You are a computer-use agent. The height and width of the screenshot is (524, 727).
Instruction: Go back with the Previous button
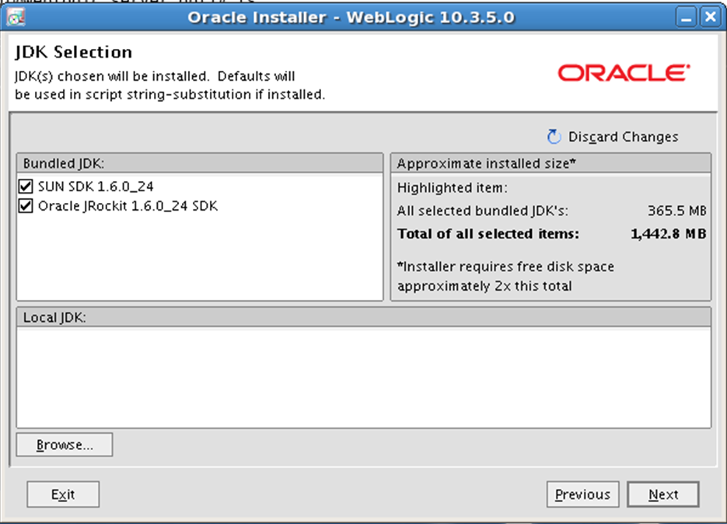tap(583, 494)
